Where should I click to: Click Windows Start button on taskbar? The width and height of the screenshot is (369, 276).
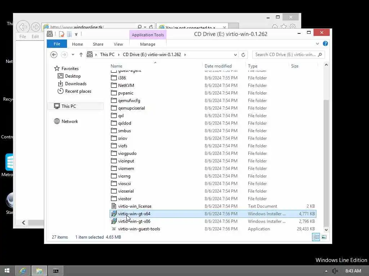[x=7, y=271]
